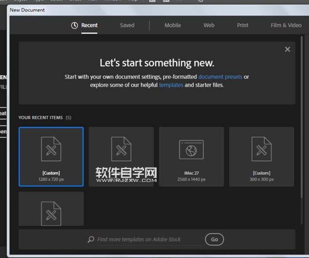Image resolution: width=309 pixels, height=258 pixels.
Task: Click the clock icon beside Recent
Action: [75, 25]
